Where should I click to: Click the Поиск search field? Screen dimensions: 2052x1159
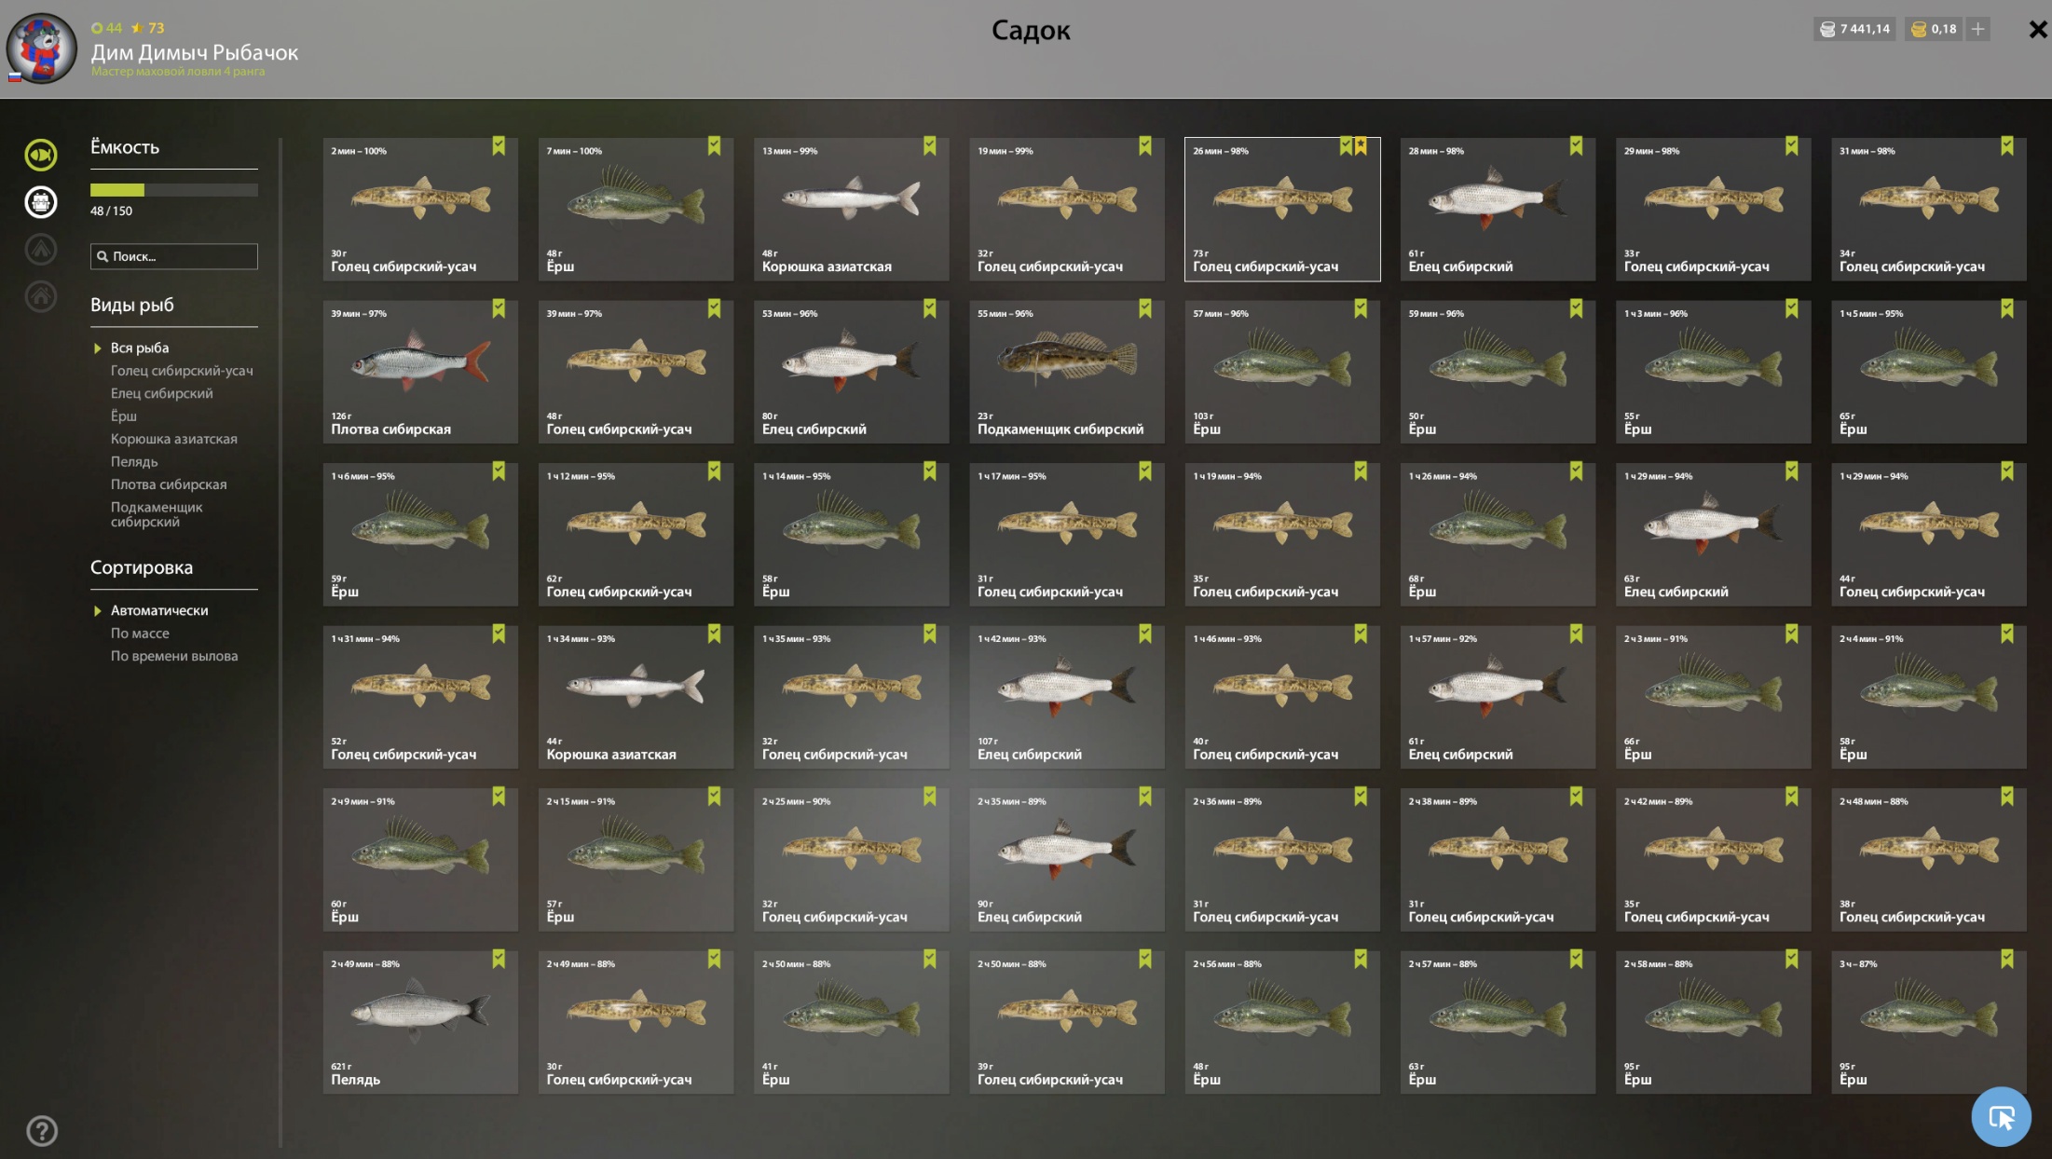click(x=174, y=256)
